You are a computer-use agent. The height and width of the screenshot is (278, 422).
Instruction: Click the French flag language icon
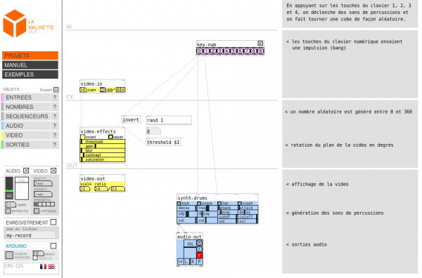(x=43, y=267)
